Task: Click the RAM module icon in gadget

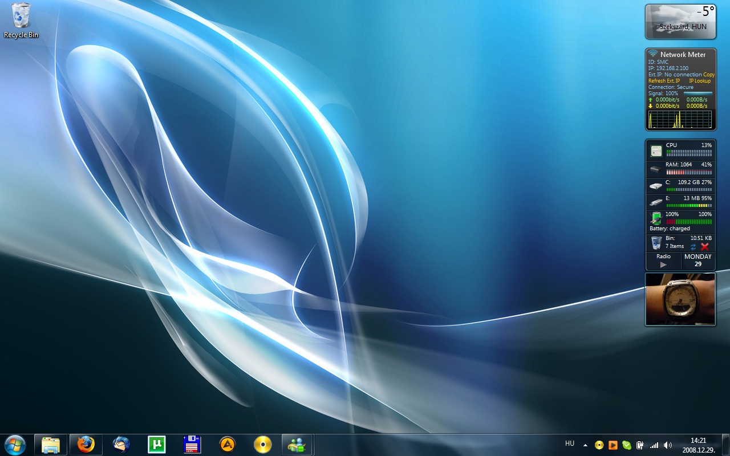Action: tap(656, 169)
